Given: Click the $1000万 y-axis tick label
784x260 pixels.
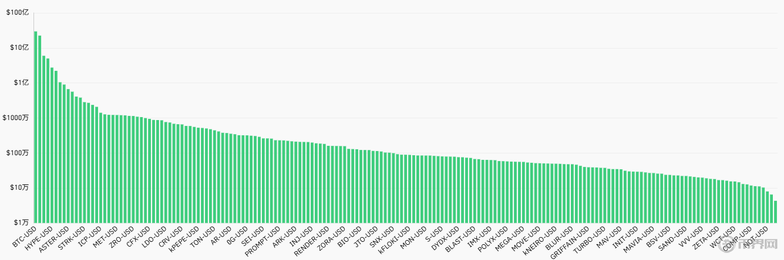Looking at the screenshot, I should pos(16,118).
